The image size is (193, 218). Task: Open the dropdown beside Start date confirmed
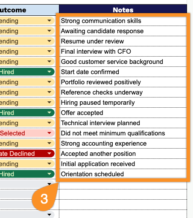click(x=49, y=72)
